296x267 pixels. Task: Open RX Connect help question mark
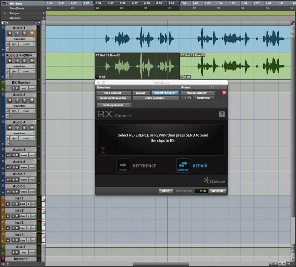(222, 114)
